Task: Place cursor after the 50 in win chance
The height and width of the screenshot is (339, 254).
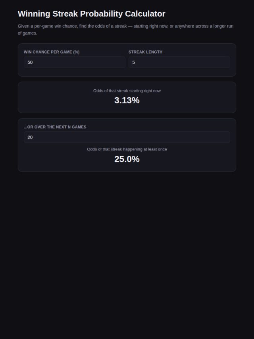Action: (x=33, y=62)
